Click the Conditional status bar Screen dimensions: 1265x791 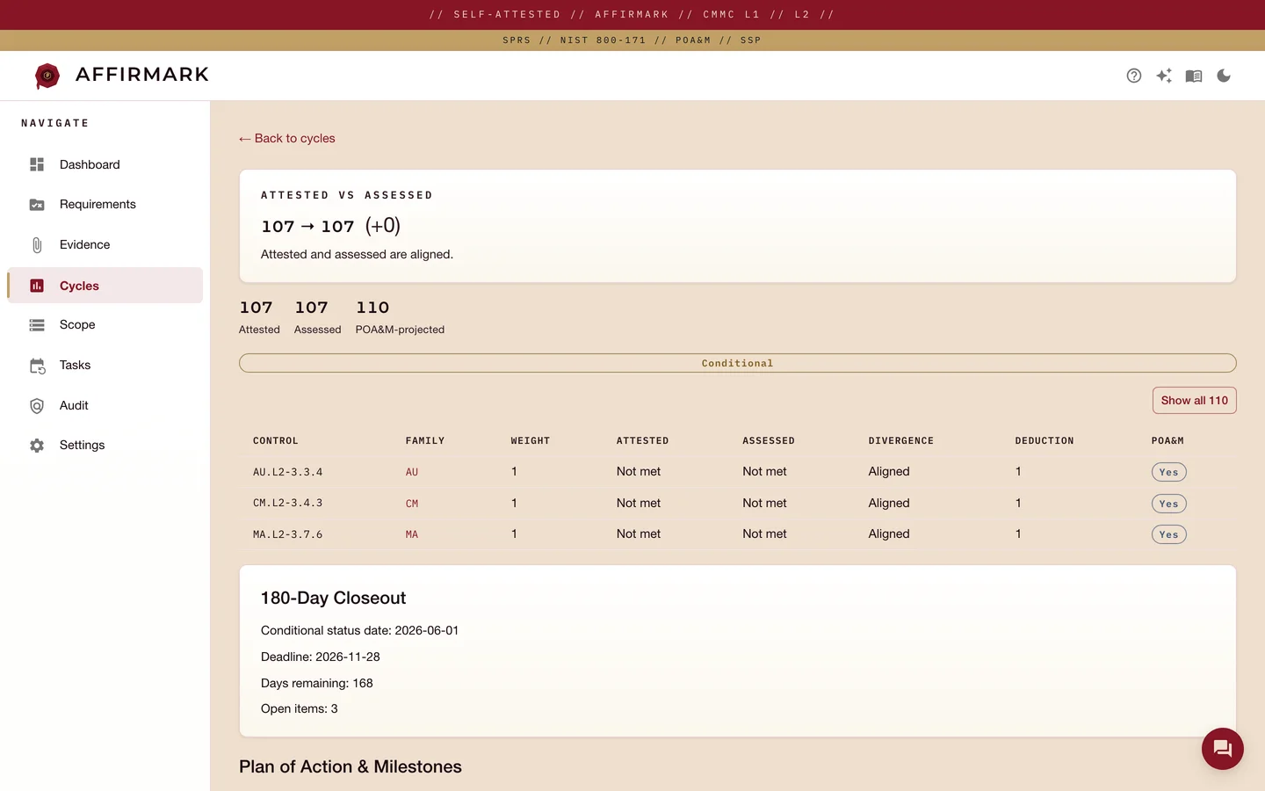737,363
